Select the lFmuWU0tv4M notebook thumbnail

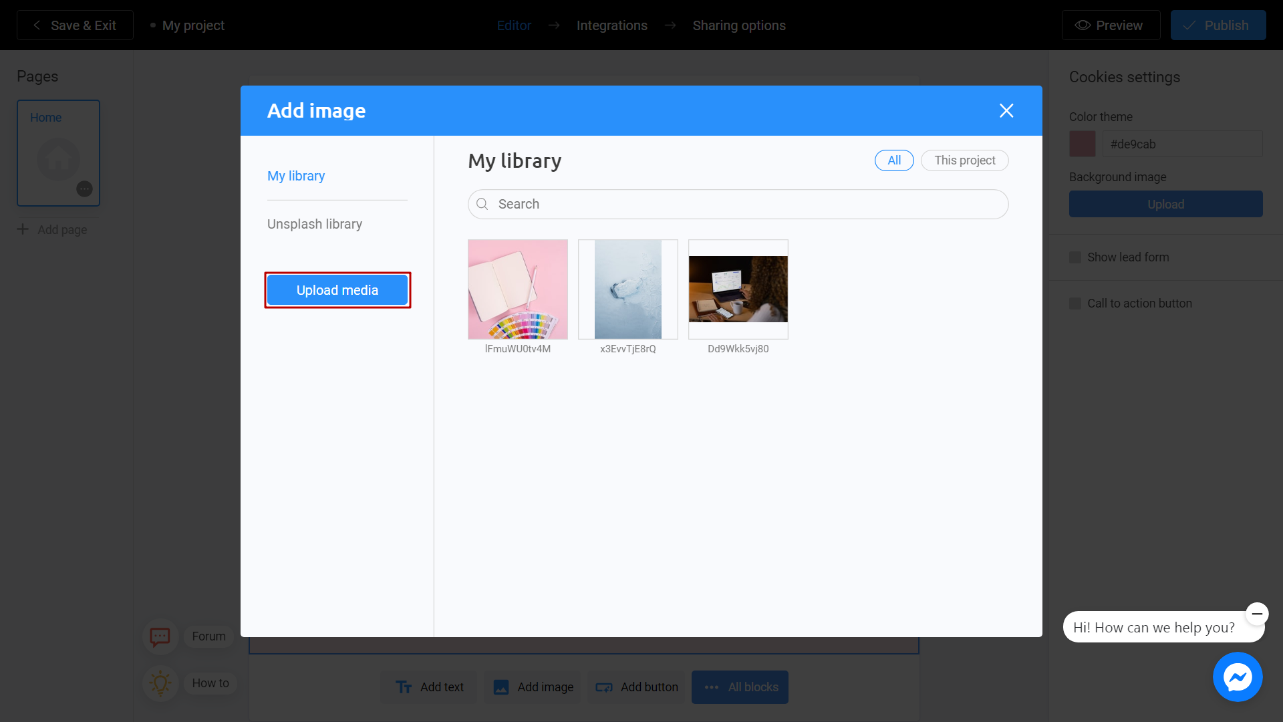tap(518, 289)
